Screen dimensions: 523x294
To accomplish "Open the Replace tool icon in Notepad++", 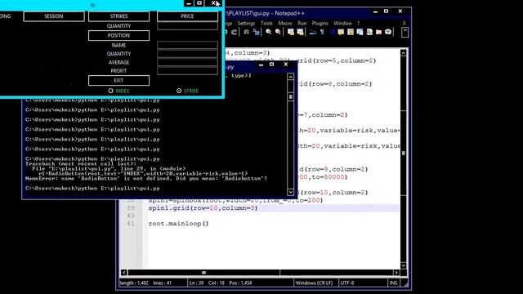I will [256, 32].
